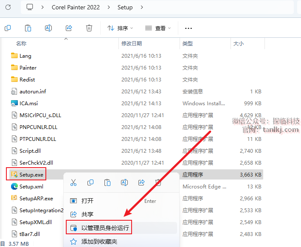
Task: Click the context menu copy icon
Action: click(x=90, y=182)
